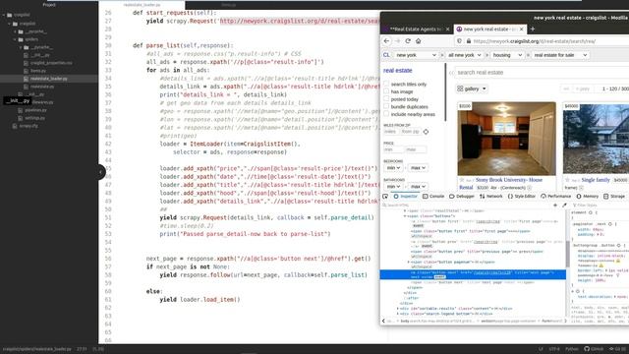Click the DevTools add new node plus icon

(x=555, y=206)
